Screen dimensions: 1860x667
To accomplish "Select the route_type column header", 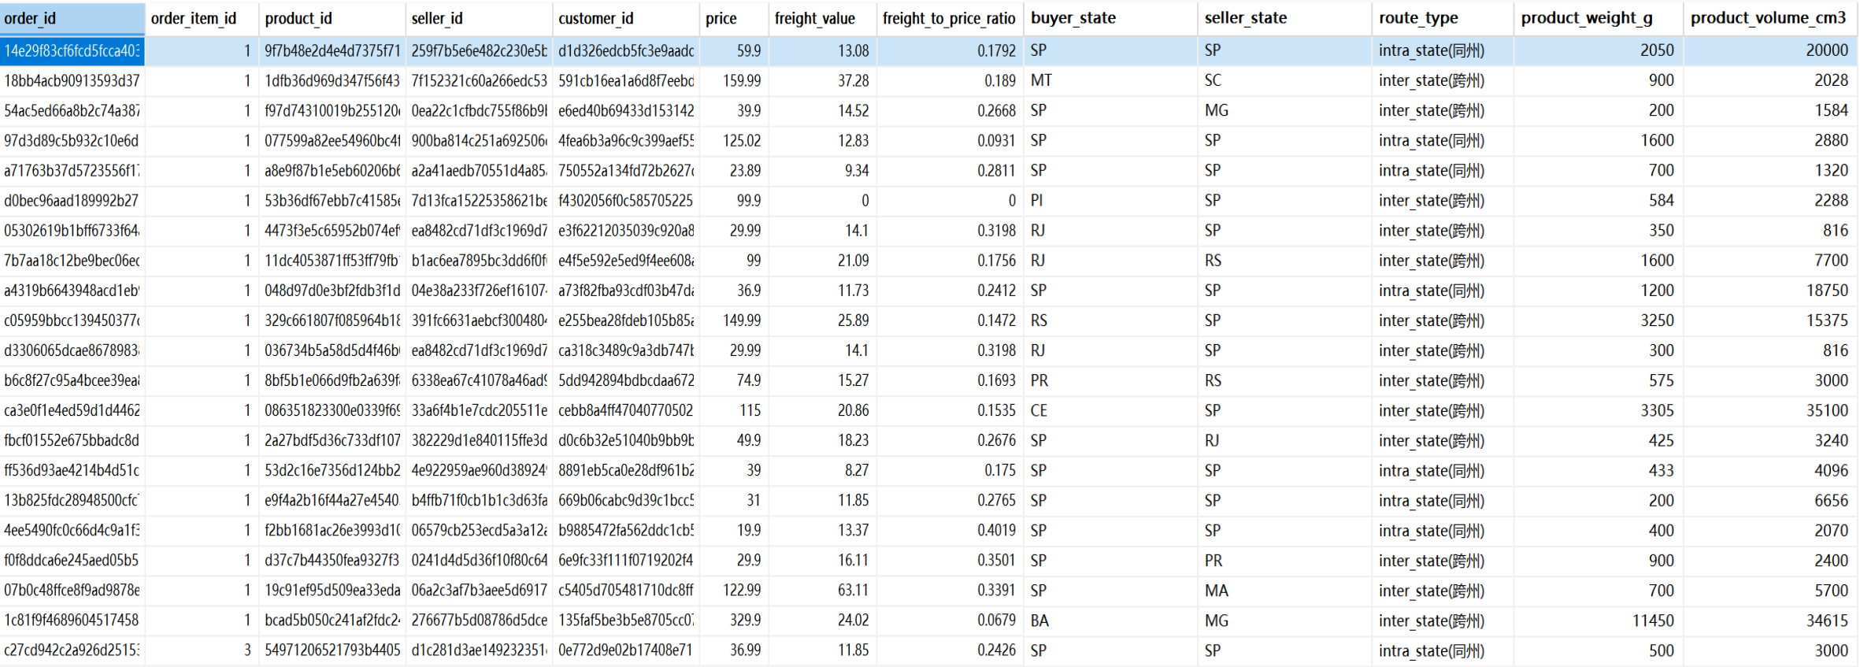I will click(1442, 18).
